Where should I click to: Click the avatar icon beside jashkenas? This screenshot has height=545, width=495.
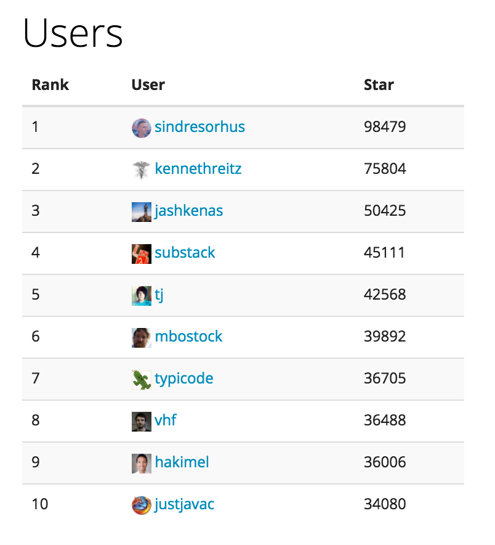pos(141,211)
